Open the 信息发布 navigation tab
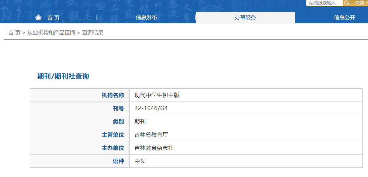368x177 pixels. [x=146, y=18]
